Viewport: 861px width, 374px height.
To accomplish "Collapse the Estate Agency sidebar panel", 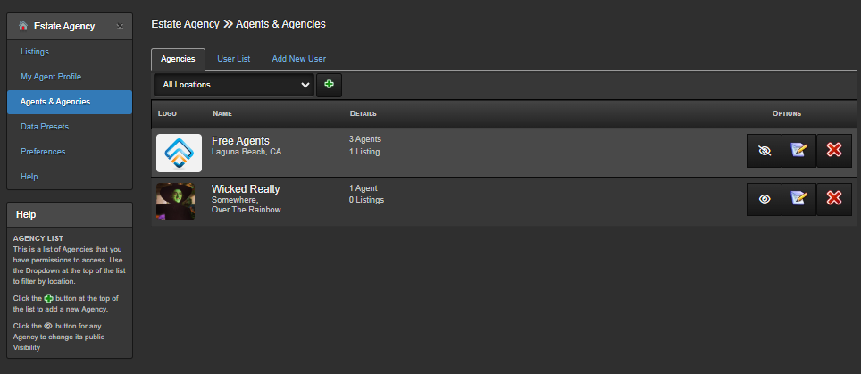I will pos(120,27).
